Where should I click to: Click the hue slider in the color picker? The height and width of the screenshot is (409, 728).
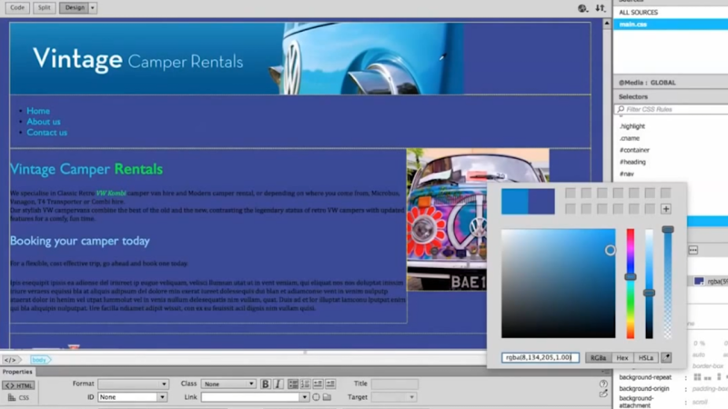630,277
